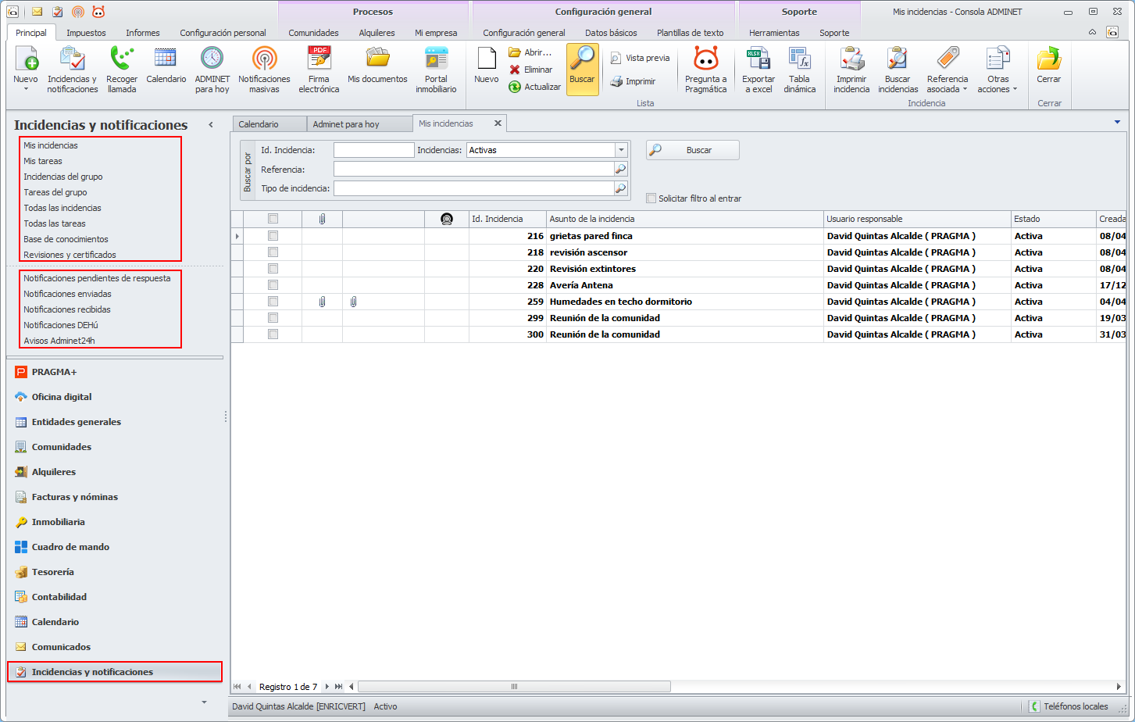The image size is (1135, 722).
Task: Click lookup magnifier beside Referencia field
Action: point(620,169)
